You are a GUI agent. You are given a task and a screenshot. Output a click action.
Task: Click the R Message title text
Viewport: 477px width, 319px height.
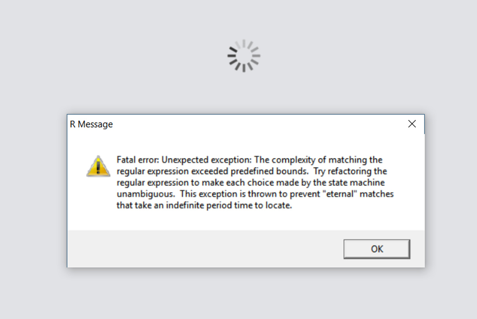[x=91, y=124]
